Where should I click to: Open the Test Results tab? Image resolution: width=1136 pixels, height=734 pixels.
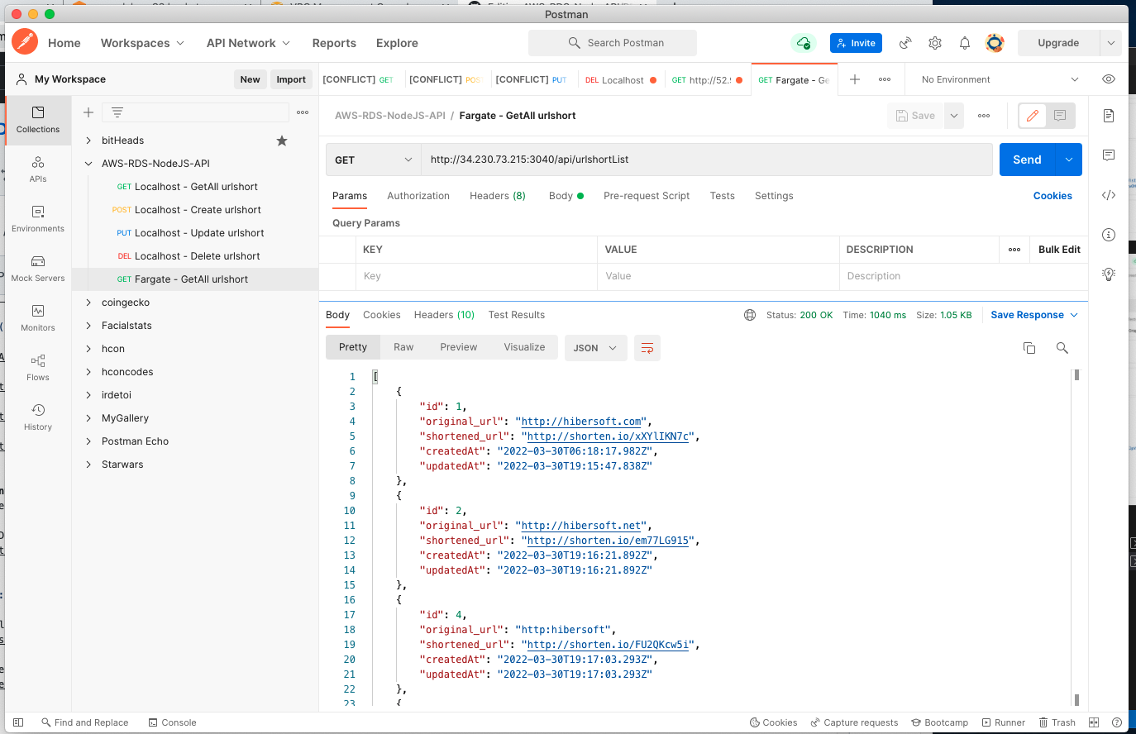tap(515, 314)
